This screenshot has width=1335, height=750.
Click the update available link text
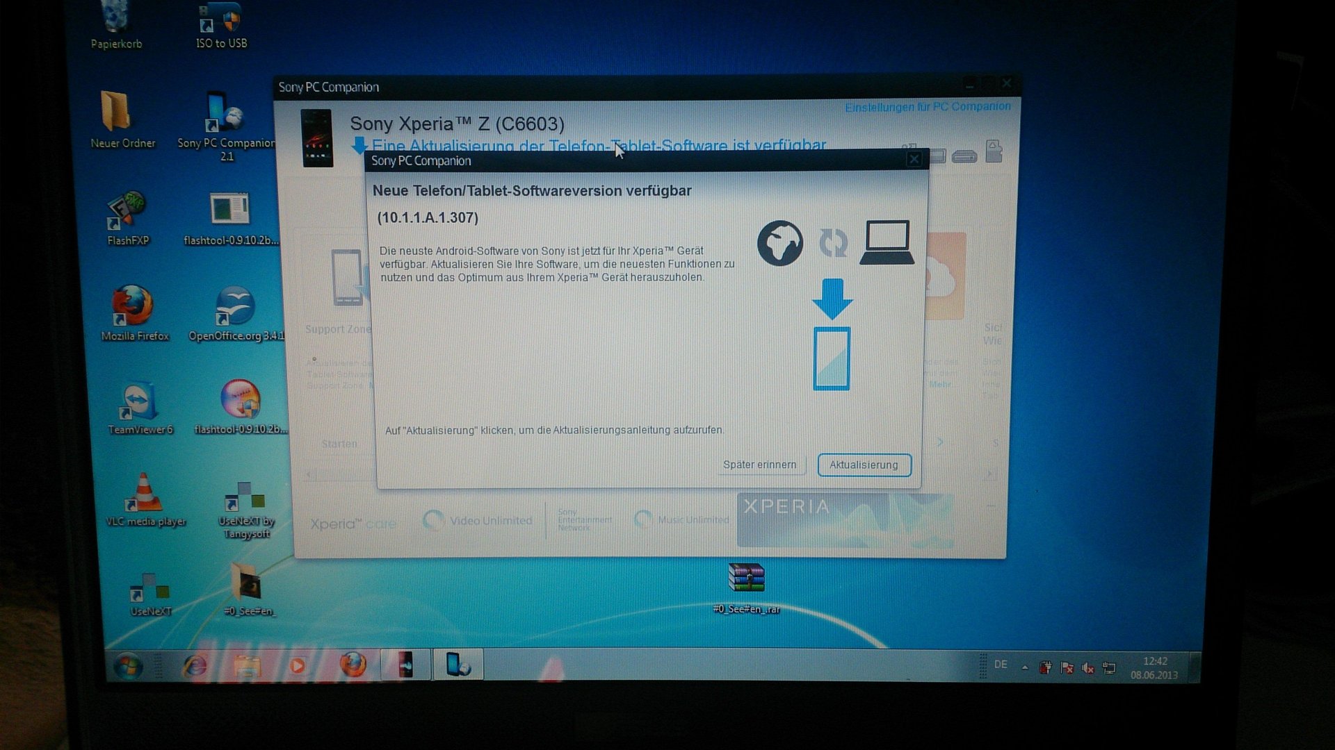coord(599,145)
